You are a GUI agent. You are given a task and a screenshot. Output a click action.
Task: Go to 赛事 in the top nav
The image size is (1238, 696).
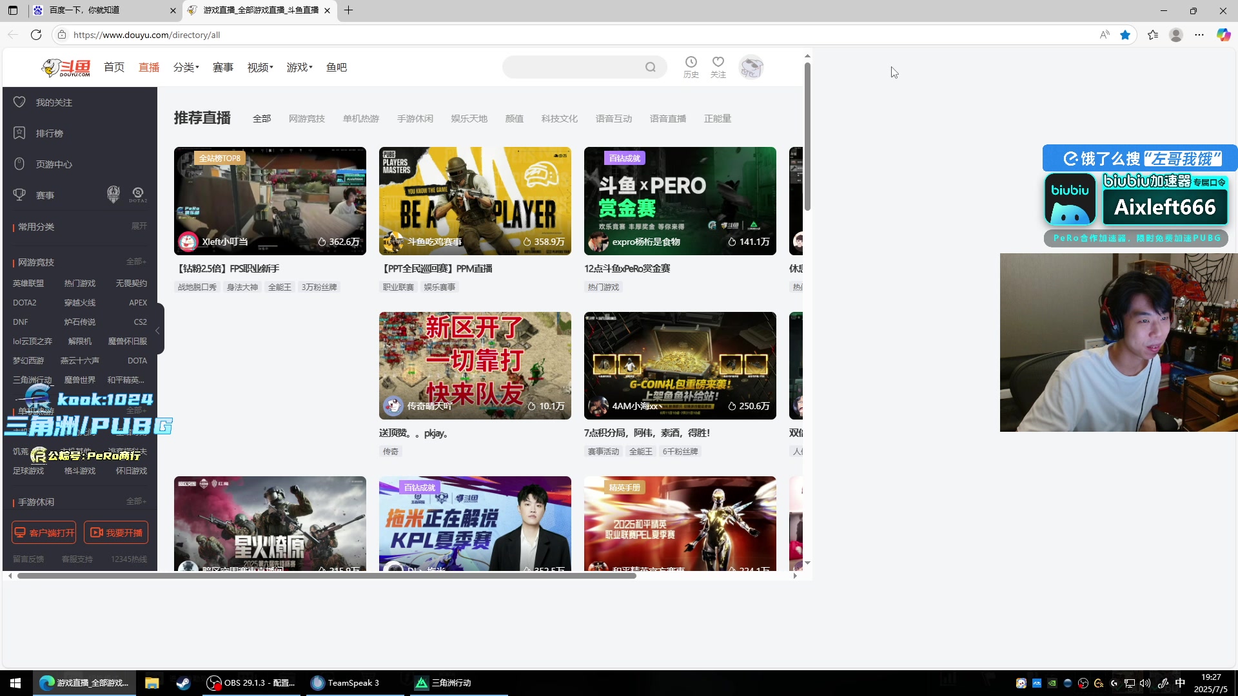click(223, 67)
